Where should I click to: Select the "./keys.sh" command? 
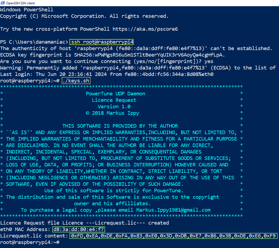(x=76, y=81)
